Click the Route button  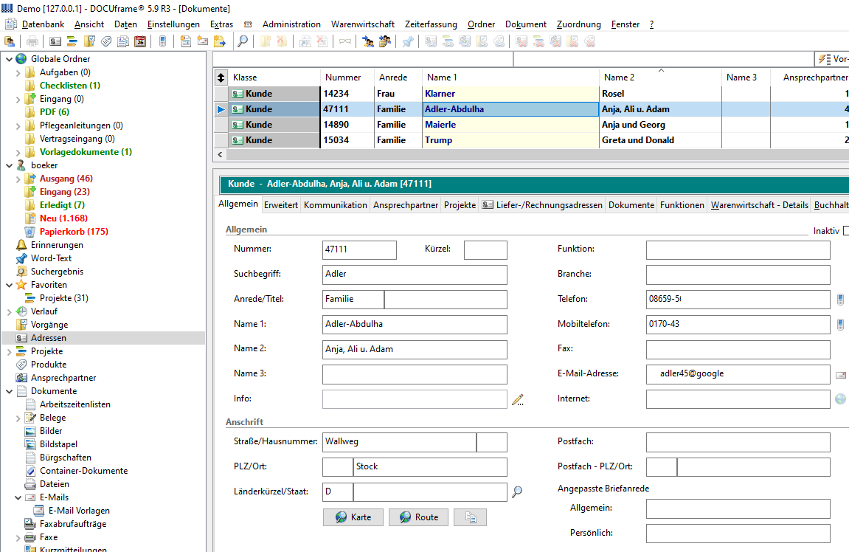tap(418, 517)
